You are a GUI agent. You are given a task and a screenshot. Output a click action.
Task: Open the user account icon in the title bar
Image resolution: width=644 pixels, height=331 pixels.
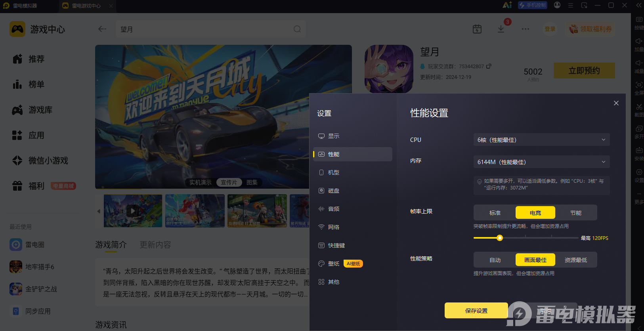click(557, 5)
